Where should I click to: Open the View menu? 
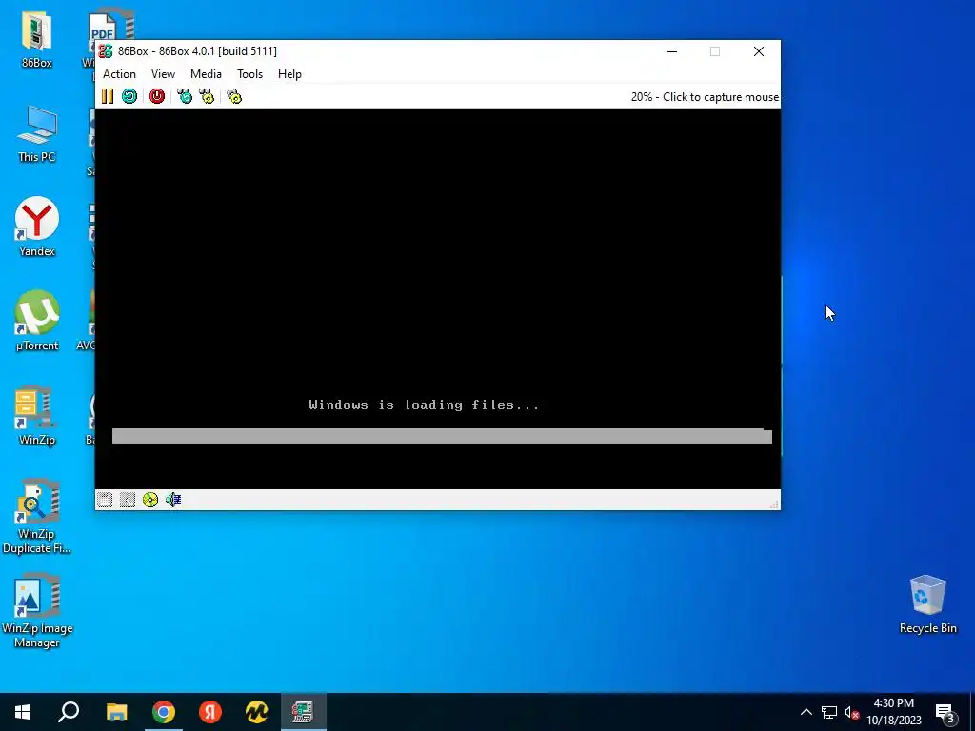[163, 74]
